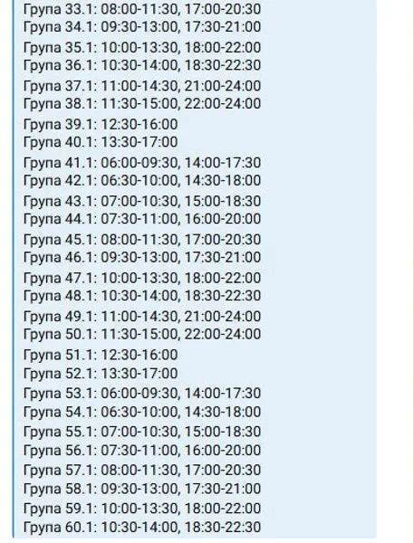Select the Група 33.1 schedule line
The image size is (414, 543).
click(142, 9)
